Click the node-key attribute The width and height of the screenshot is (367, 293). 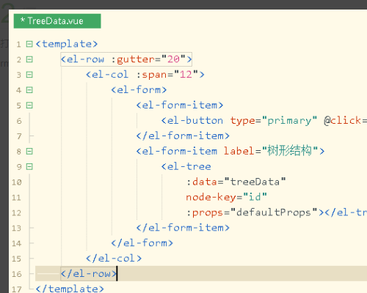pyautogui.click(x=211, y=197)
